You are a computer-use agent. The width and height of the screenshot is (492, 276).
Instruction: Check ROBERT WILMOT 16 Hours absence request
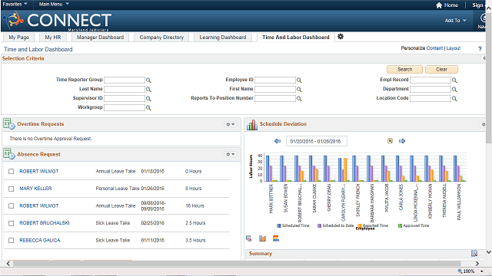(x=12, y=206)
